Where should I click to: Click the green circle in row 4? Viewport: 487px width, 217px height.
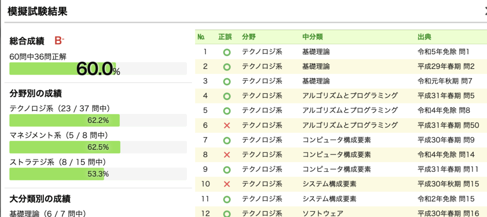click(227, 96)
